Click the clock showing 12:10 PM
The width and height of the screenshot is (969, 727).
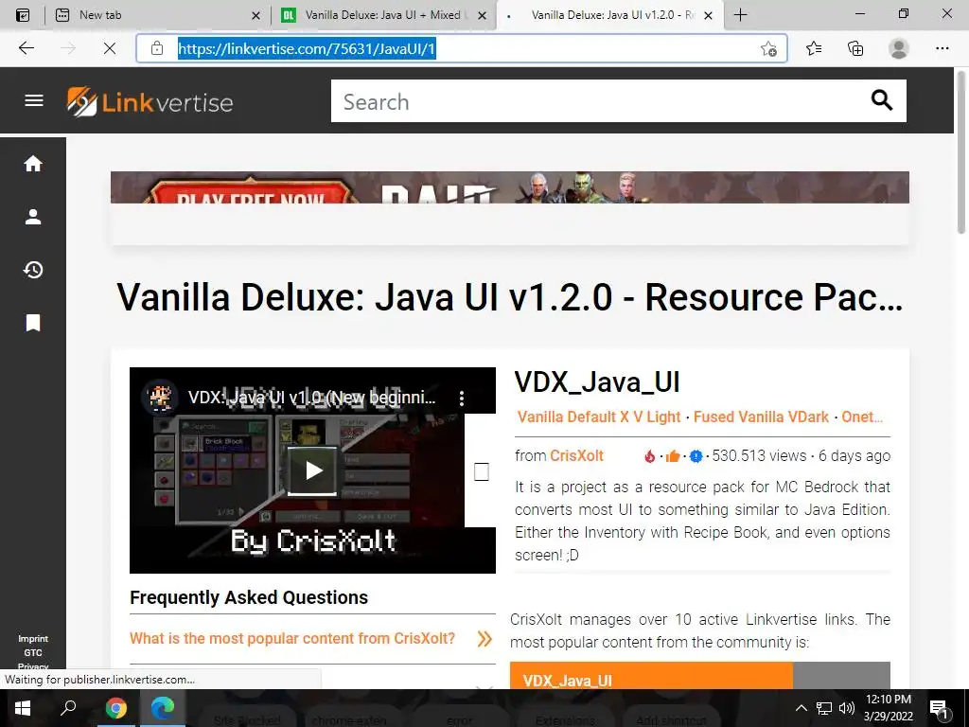888,700
